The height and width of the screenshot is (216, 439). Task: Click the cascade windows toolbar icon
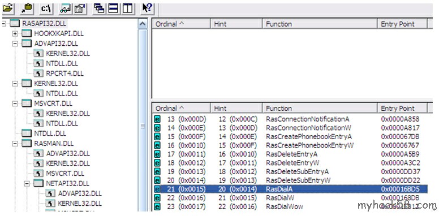(99, 8)
